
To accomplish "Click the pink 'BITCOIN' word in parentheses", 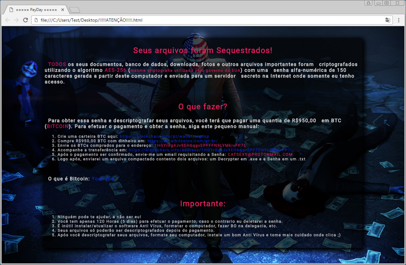I will coord(58,126).
